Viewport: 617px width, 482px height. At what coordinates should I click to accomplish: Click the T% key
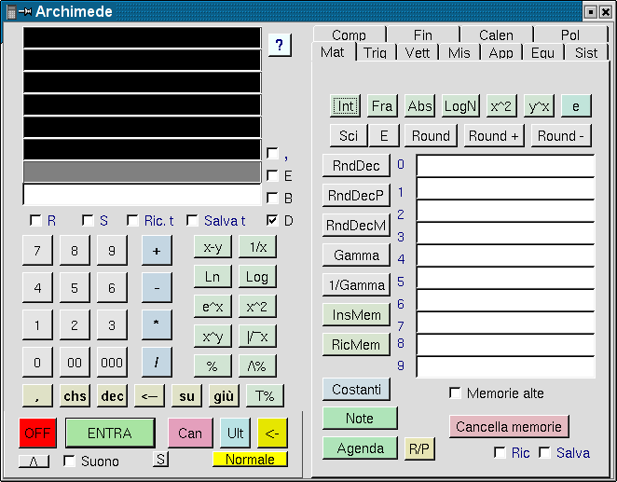click(x=265, y=395)
